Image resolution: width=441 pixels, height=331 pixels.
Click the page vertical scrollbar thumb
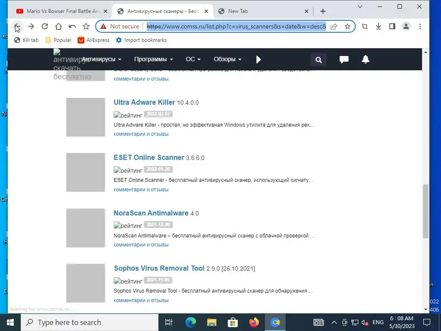click(426, 211)
